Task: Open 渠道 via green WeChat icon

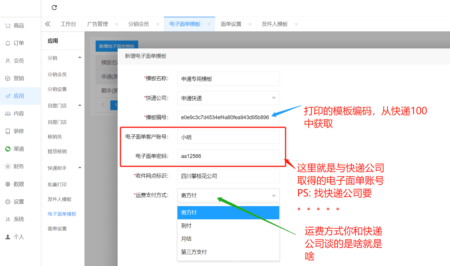Action: pos(8,149)
